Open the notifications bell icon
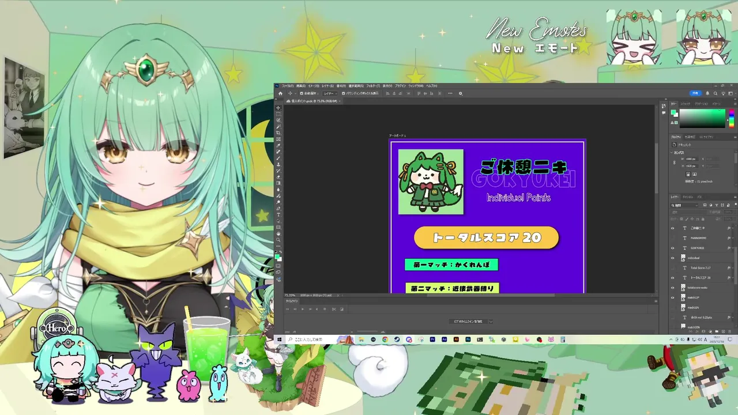The width and height of the screenshot is (738, 415). 707,93
